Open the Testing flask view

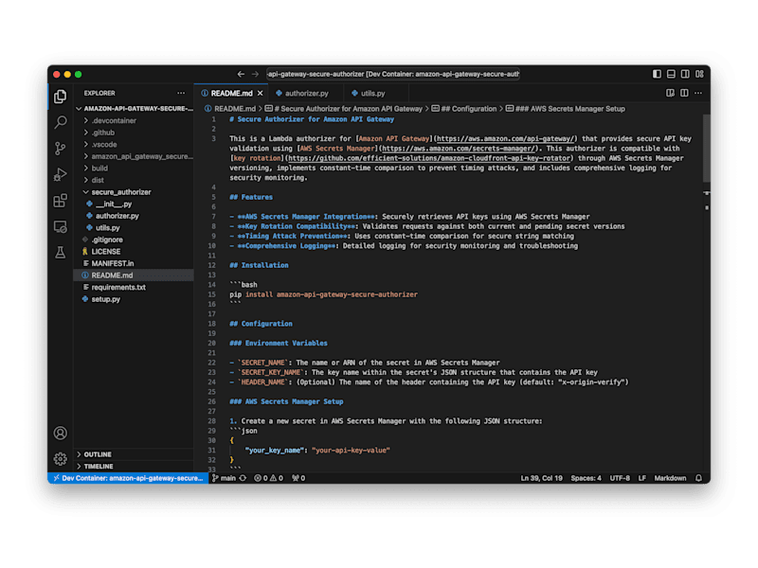(x=61, y=252)
